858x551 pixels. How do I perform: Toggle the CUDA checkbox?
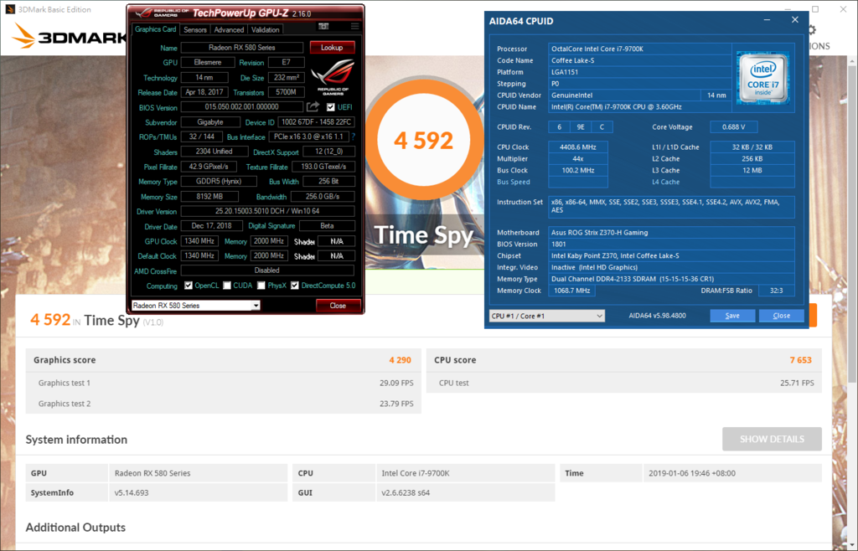(x=226, y=286)
